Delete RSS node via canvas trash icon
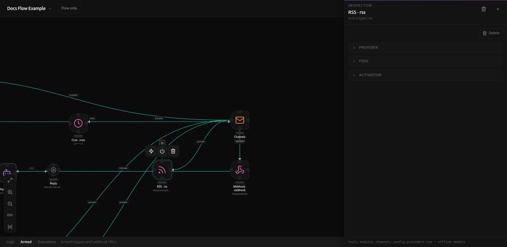 (x=173, y=151)
